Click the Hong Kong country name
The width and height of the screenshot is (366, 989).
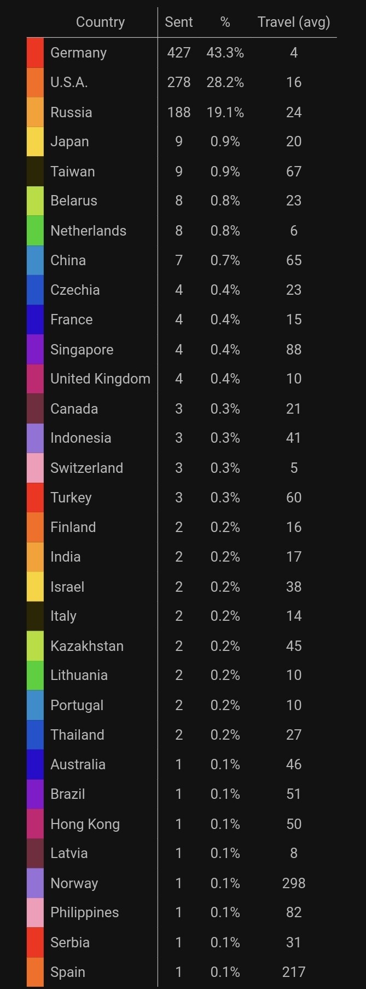pyautogui.click(x=85, y=824)
